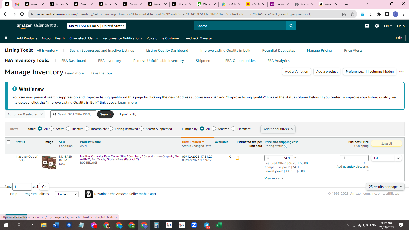This screenshot has width=409, height=230.
Task: Open Calculator from the taskbar
Action: pos(156,225)
